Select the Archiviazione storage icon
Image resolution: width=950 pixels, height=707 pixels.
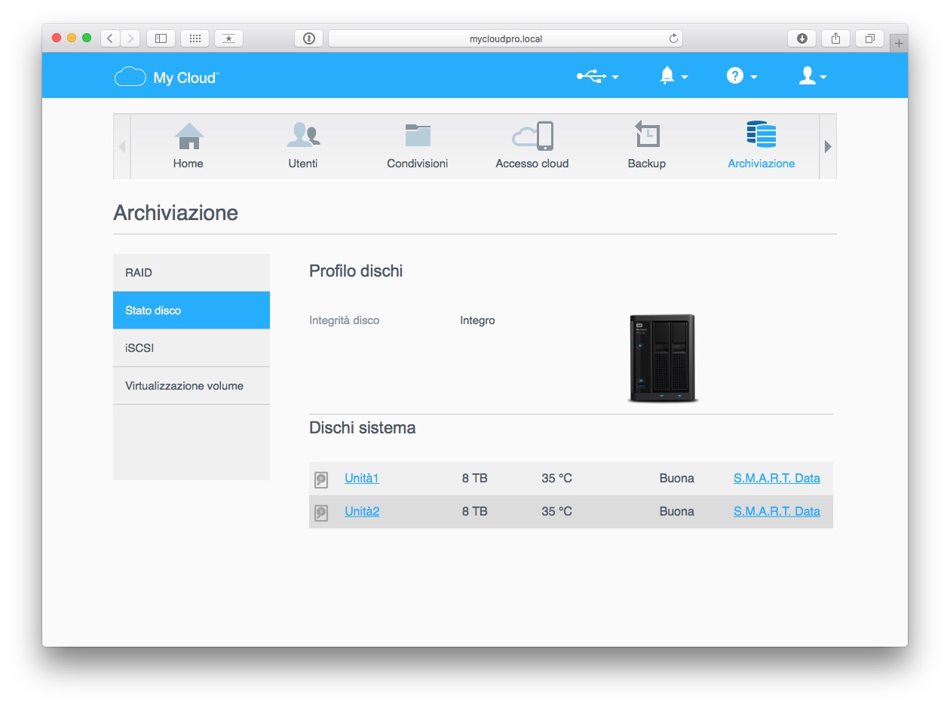pos(762,134)
